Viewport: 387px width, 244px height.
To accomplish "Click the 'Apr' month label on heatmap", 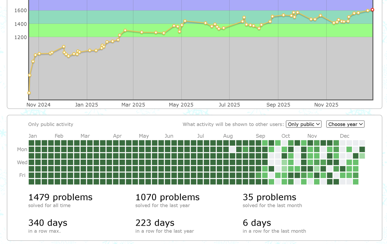I will click(117, 136).
